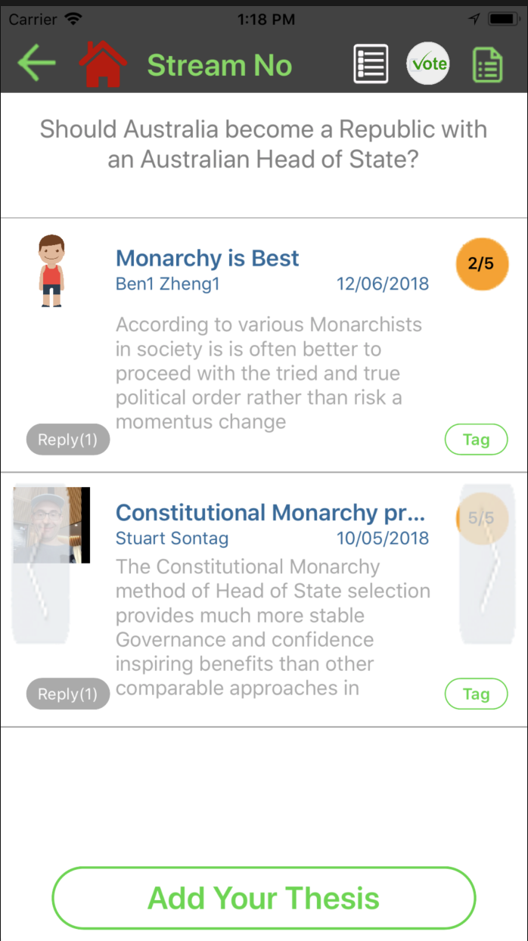This screenshot has height=941, width=528.
Task: Tap the green back arrow
Action: [36, 63]
